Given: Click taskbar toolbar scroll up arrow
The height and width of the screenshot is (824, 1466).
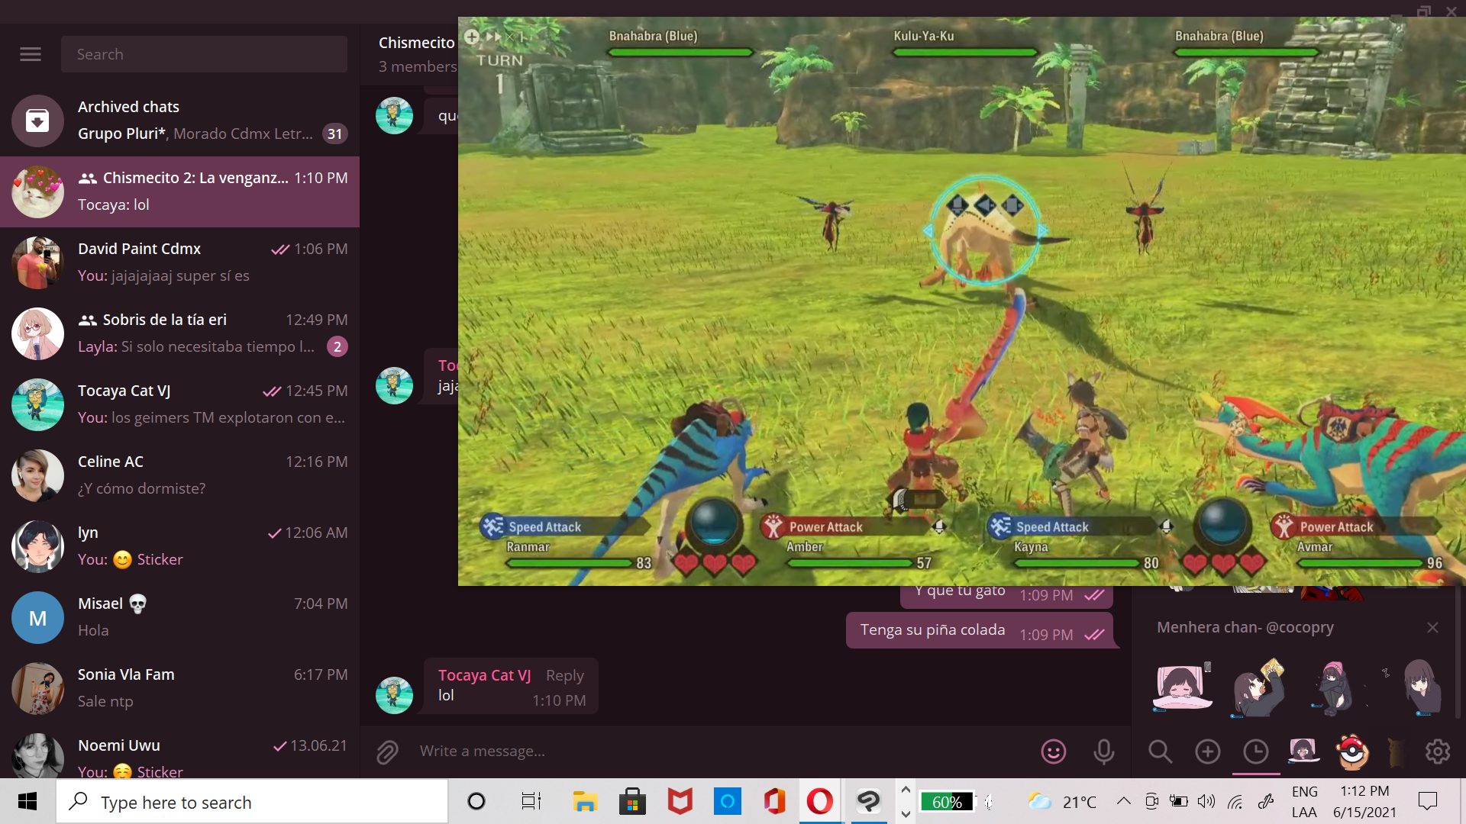Looking at the screenshot, I should click(906, 790).
